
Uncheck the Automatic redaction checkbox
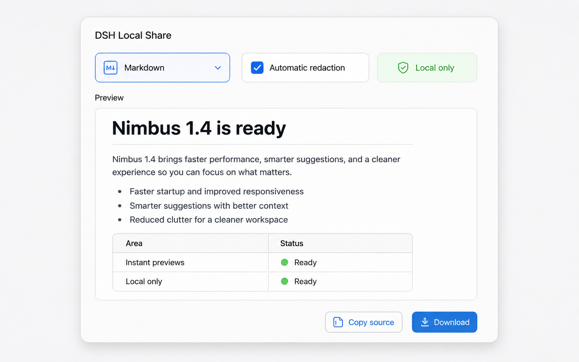[257, 68]
